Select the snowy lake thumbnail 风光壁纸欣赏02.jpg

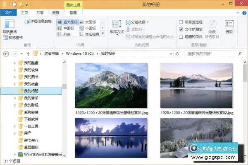pos(196,86)
